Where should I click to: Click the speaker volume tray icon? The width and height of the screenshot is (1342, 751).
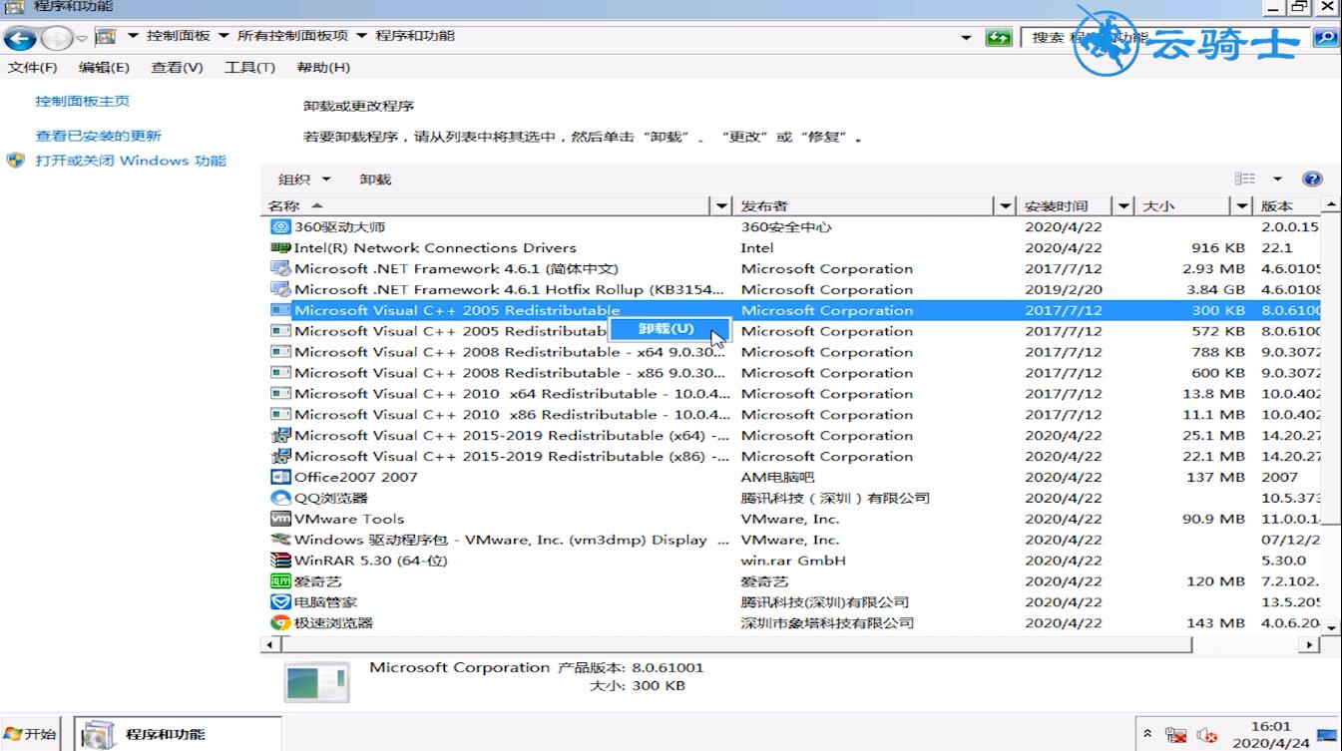point(1207,736)
